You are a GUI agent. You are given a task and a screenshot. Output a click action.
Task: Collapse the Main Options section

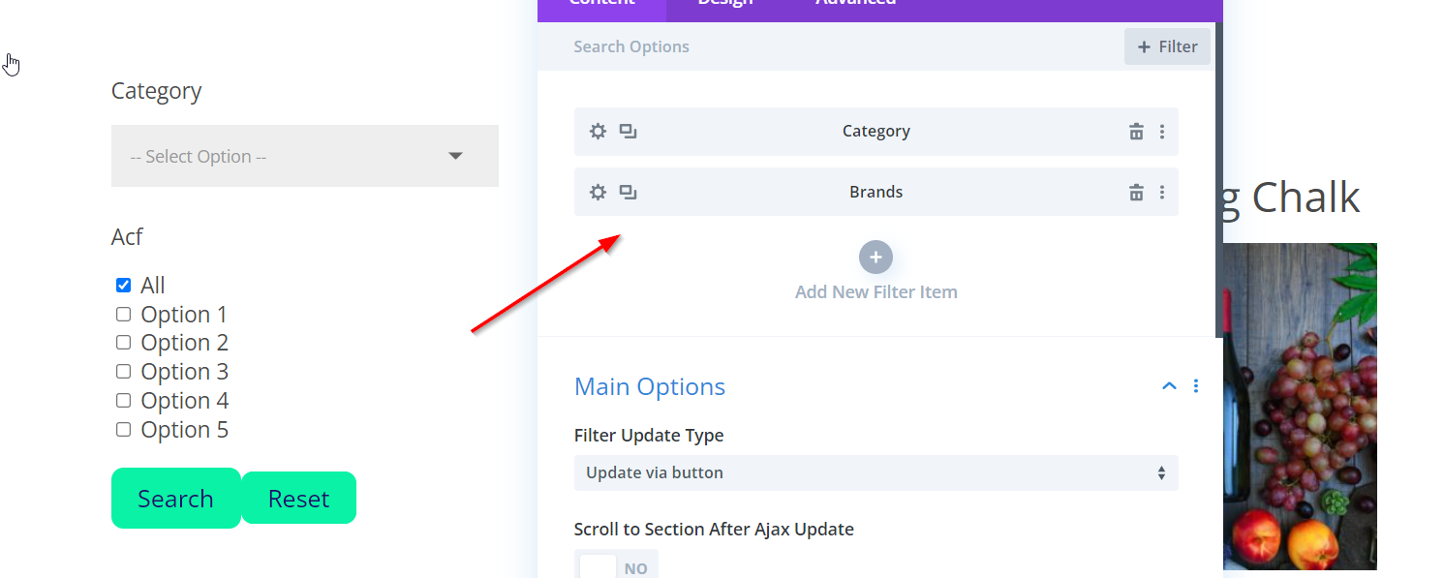click(1169, 386)
